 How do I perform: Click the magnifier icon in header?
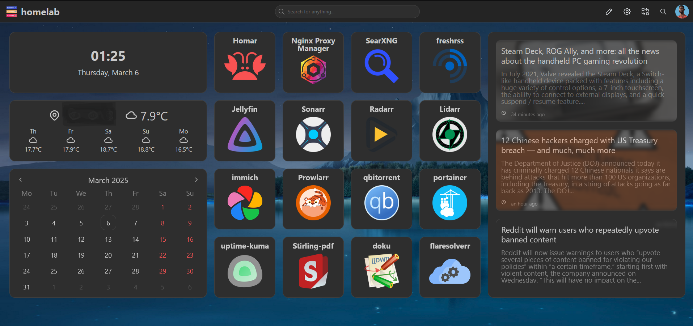[663, 12]
